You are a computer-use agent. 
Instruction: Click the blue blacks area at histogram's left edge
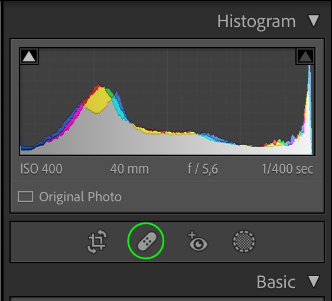click(x=28, y=147)
